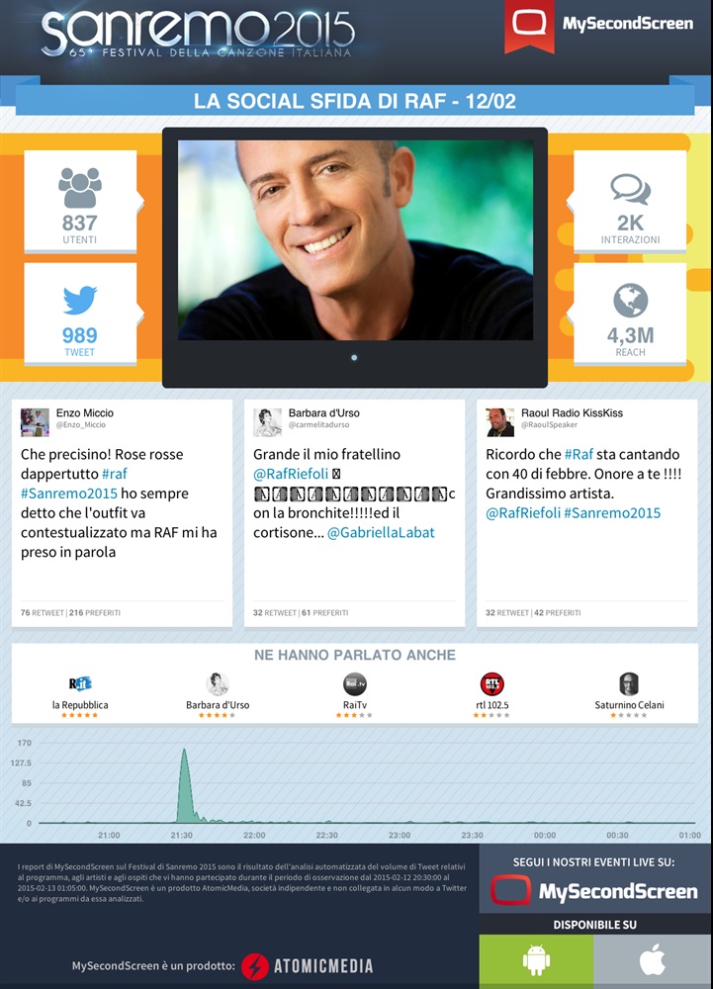713x989 pixels.
Task: Click the Saturnino Celani label
Action: click(x=629, y=705)
